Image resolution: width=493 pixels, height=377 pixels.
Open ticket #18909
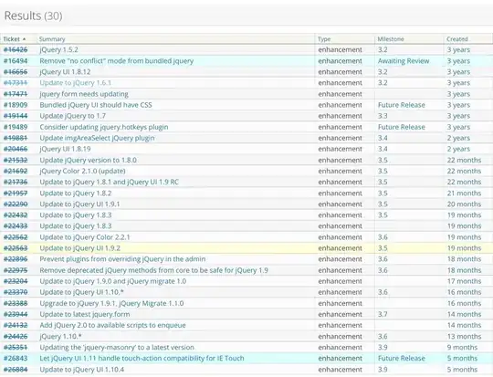[x=16, y=105]
